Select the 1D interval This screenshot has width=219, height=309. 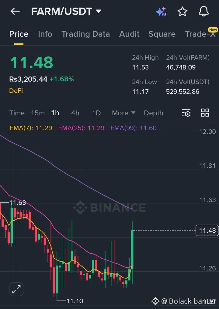[x=96, y=113]
